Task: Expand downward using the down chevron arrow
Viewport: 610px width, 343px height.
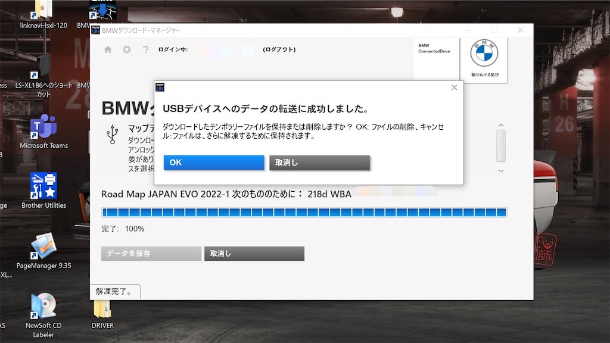Action: point(500,171)
